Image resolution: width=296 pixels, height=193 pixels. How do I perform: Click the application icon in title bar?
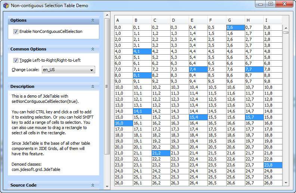coord(6,6)
